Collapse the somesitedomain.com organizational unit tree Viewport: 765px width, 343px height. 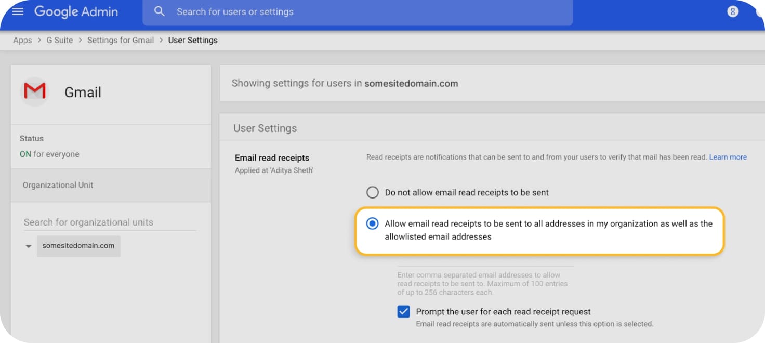(x=28, y=246)
